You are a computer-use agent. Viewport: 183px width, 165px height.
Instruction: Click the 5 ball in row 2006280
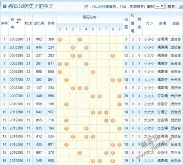[93, 72]
